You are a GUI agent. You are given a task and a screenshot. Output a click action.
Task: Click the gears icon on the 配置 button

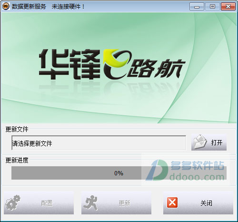tap(13, 202)
